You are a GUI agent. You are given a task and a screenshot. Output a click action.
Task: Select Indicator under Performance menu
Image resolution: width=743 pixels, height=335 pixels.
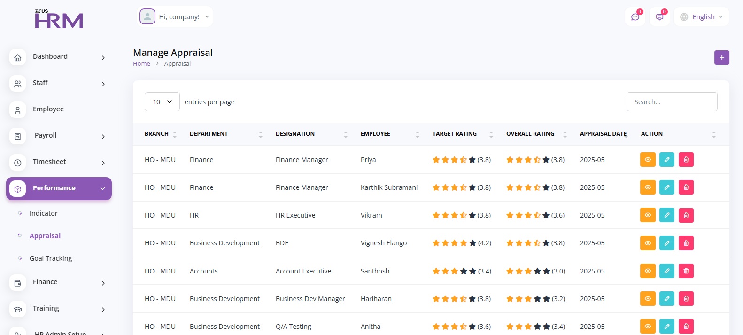pos(43,213)
